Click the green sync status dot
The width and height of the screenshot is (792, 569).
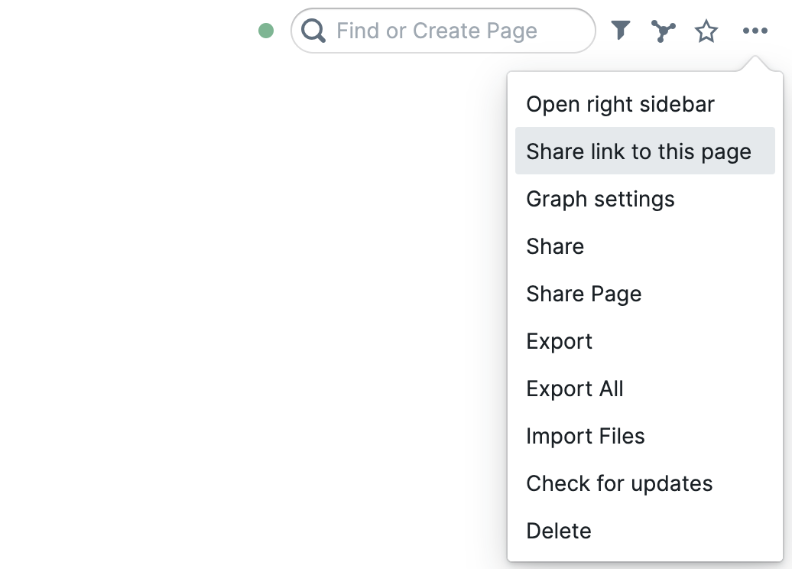(266, 31)
